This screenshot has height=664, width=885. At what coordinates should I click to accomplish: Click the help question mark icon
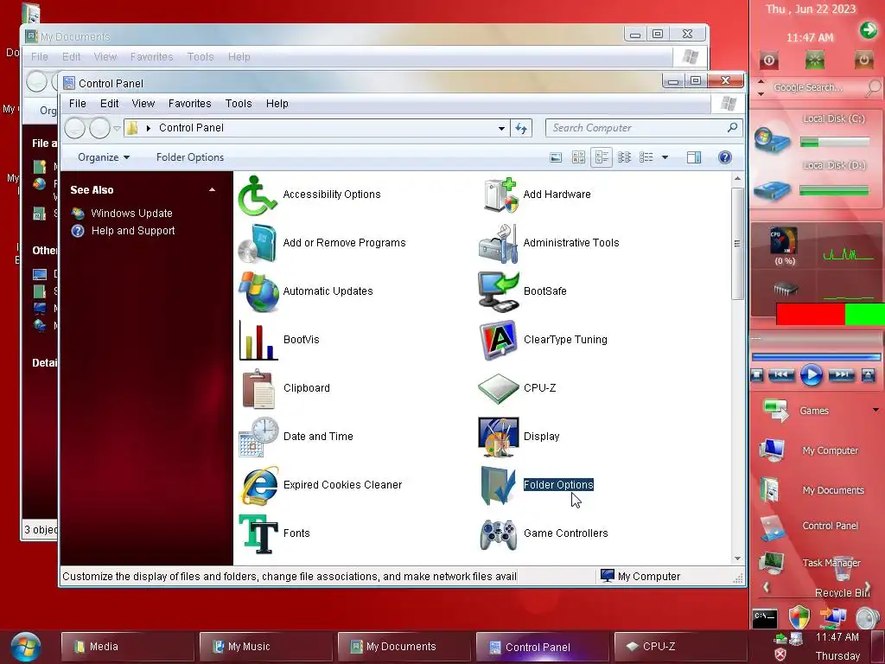725,157
